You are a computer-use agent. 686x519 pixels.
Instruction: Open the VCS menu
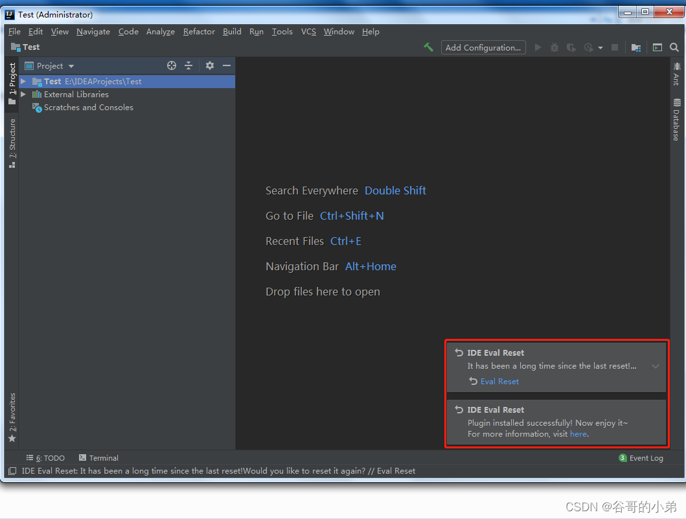308,32
